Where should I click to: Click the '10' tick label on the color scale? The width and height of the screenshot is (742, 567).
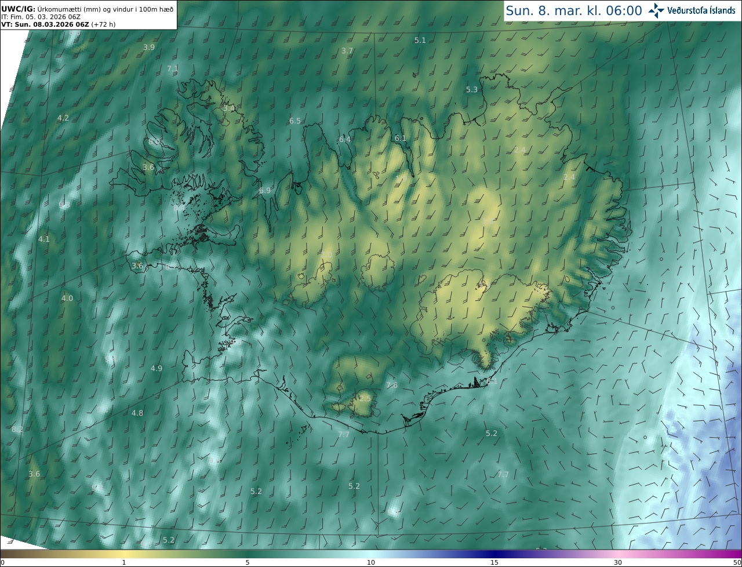[x=371, y=562]
